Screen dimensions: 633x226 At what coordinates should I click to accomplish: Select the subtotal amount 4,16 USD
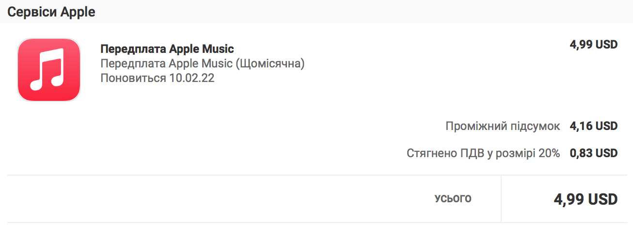click(x=593, y=127)
